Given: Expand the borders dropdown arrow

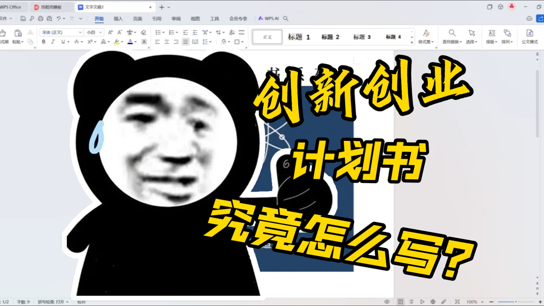Looking at the screenshot, I should click(x=243, y=42).
